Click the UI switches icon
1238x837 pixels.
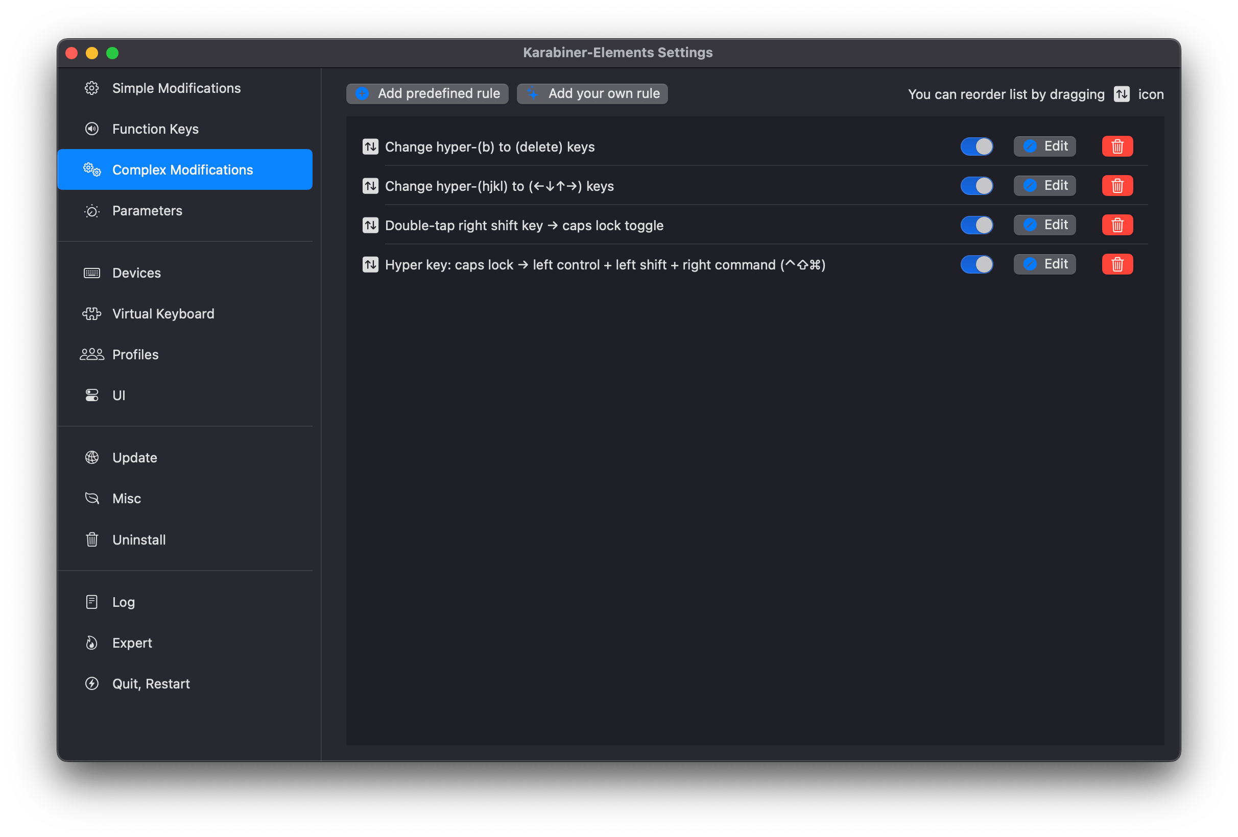pos(91,395)
